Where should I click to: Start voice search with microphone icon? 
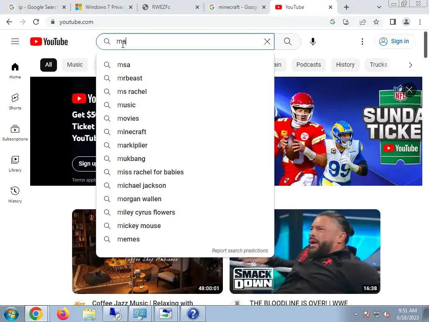point(313,42)
